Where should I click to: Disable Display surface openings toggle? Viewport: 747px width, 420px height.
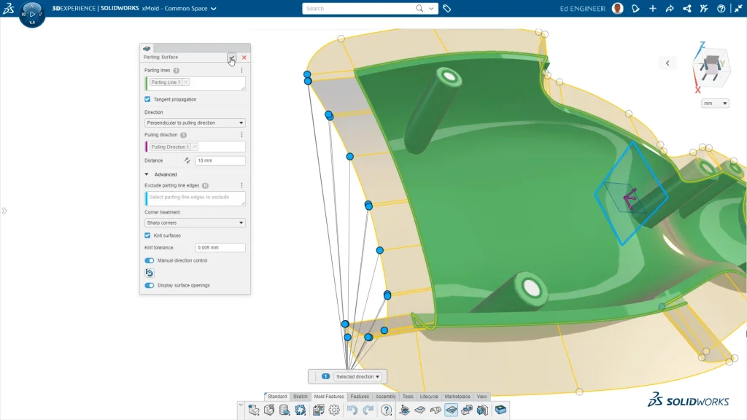150,285
